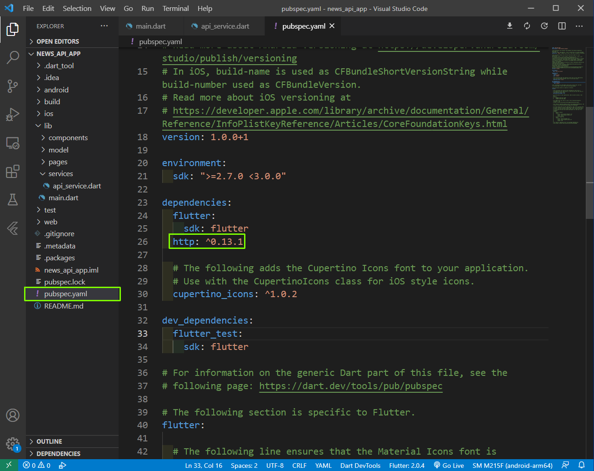Click the Upgrade Packages refresh icon
This screenshot has height=471, width=594.
(527, 26)
